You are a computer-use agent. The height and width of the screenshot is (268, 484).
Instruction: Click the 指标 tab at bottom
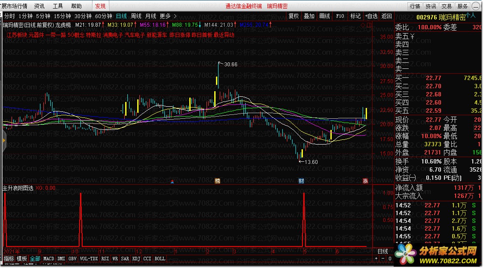click(x=9, y=259)
